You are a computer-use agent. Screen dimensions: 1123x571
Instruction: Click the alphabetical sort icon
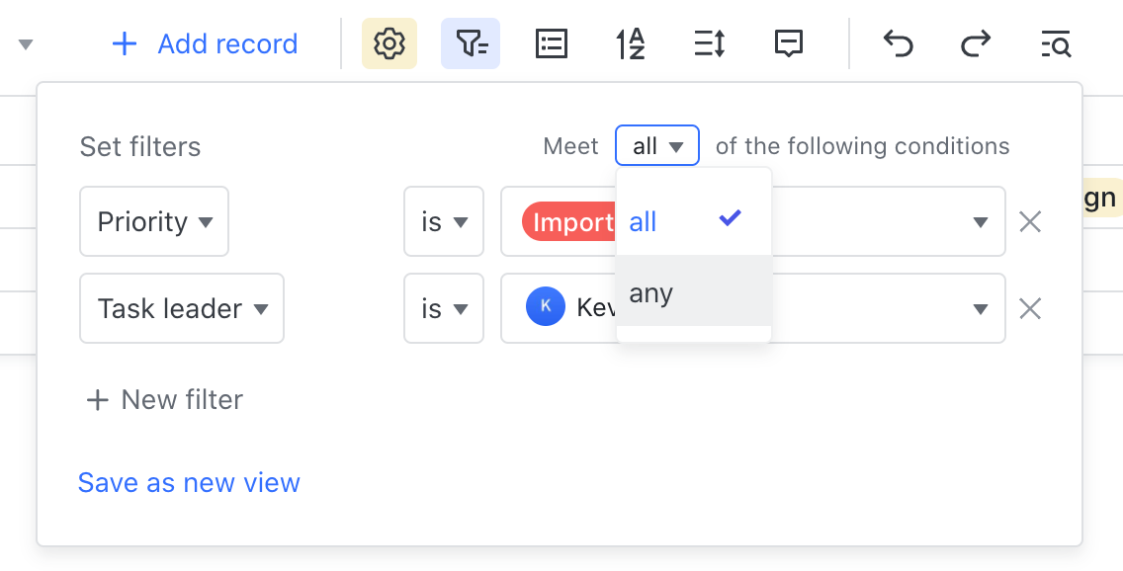point(630,43)
